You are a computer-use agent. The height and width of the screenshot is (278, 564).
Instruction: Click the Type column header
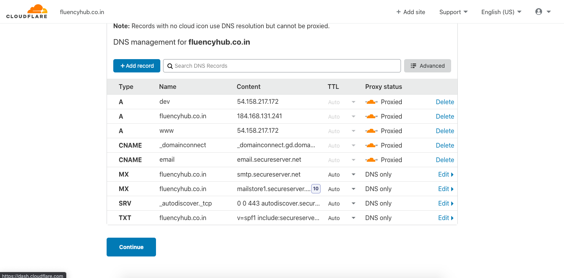point(126,87)
